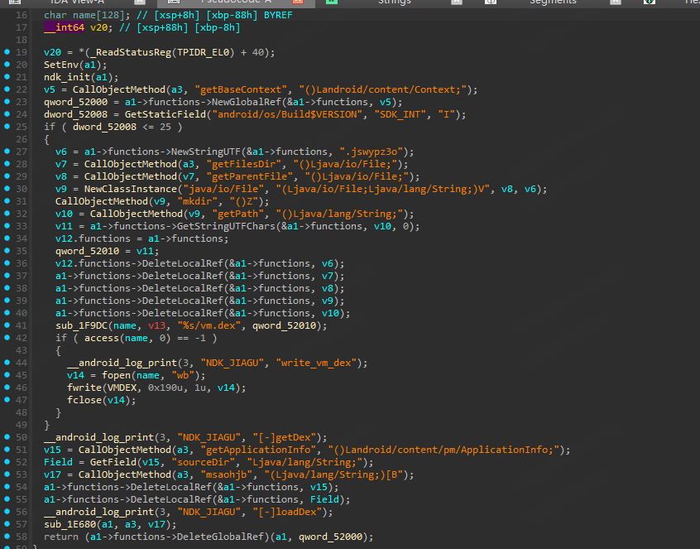Click the blue dot beside line 57
700x549 pixels.
point(7,523)
